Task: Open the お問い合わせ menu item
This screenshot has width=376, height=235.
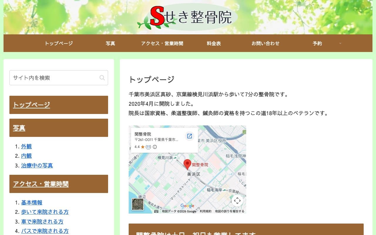Action: [265, 43]
